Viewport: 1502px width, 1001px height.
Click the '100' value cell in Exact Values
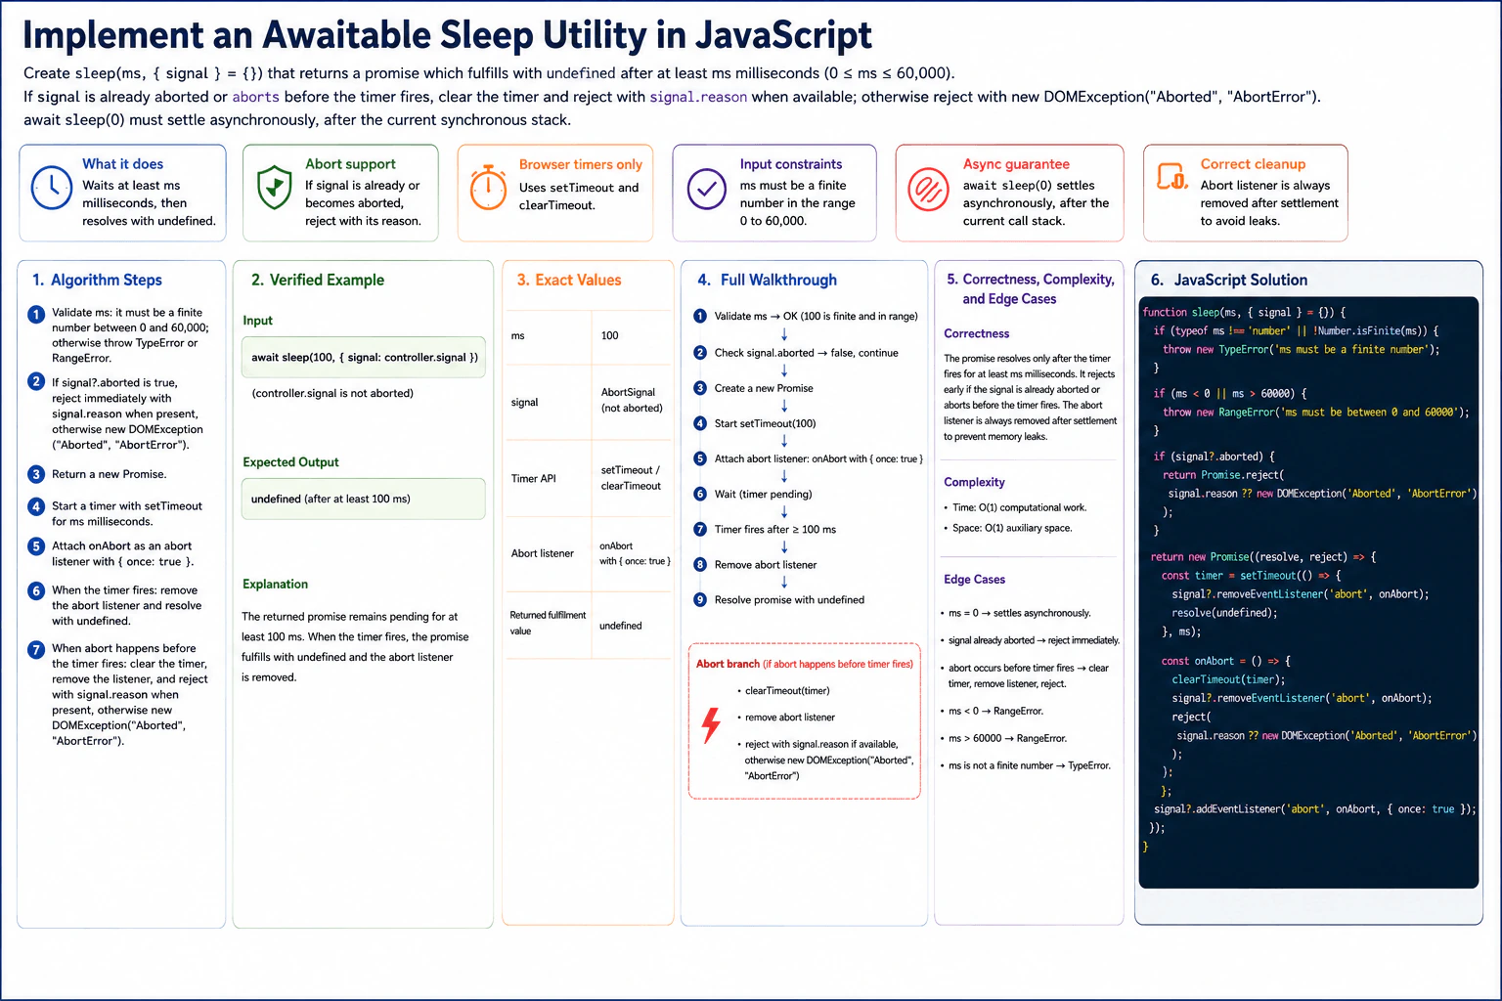[x=609, y=335]
